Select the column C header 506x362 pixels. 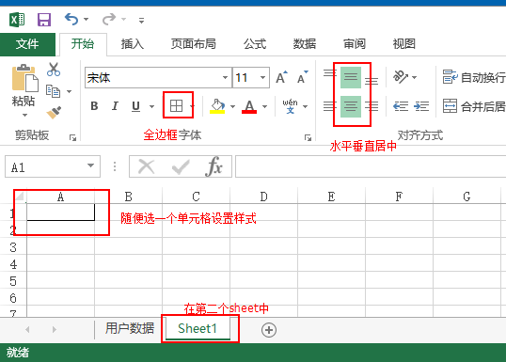pyautogui.click(x=196, y=197)
